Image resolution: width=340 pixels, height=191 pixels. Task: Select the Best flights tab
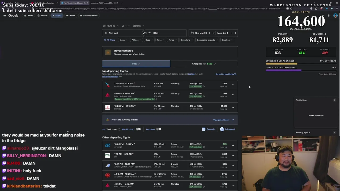pos(136,64)
